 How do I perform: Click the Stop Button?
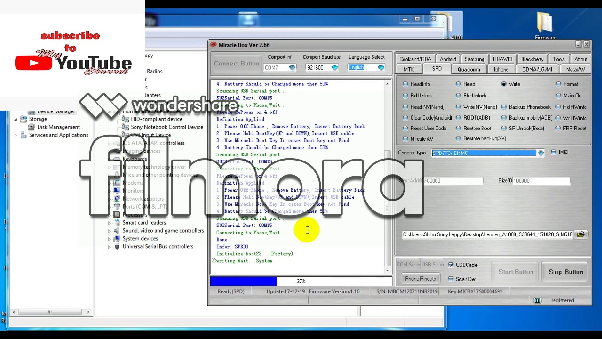click(566, 272)
